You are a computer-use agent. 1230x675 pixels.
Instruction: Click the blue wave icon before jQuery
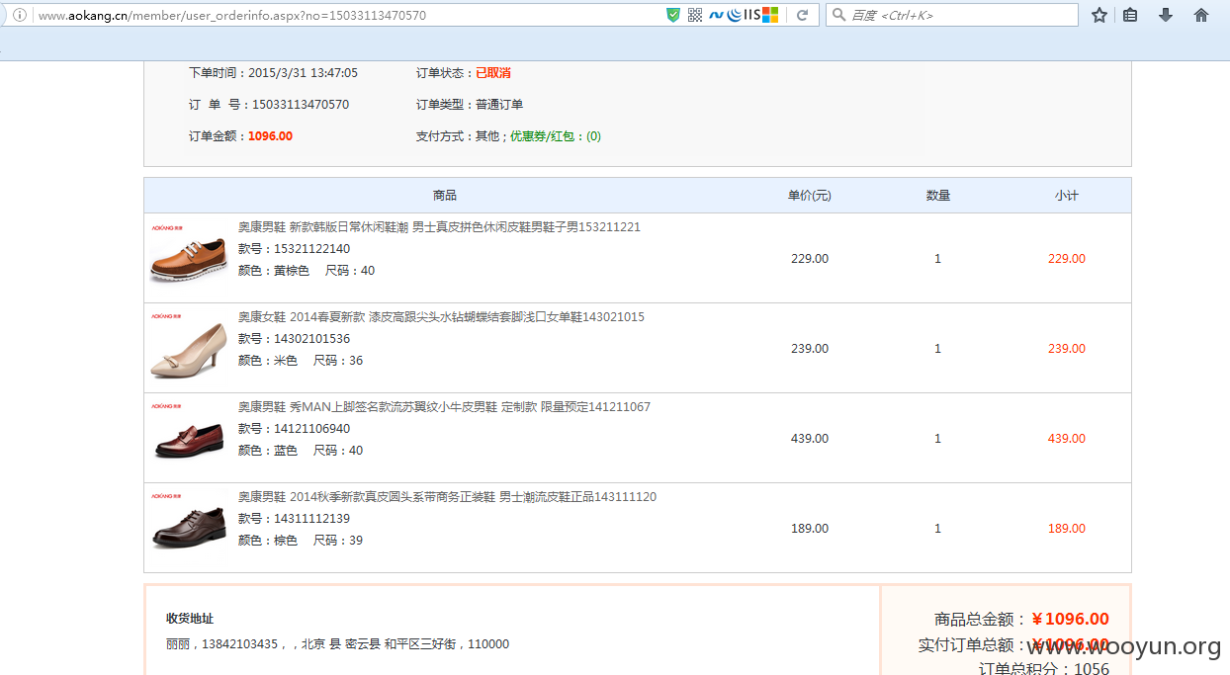click(x=716, y=15)
